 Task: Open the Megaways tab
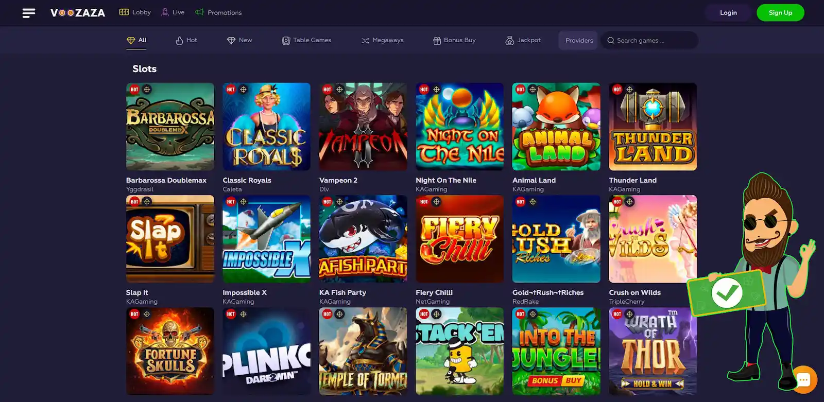pos(382,40)
